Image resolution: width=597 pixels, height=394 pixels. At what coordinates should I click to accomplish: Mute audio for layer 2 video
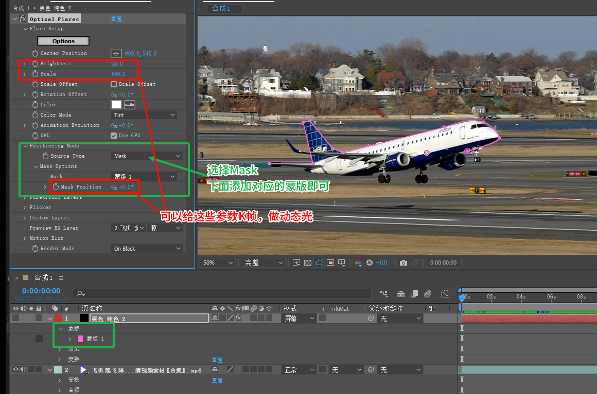24,369
